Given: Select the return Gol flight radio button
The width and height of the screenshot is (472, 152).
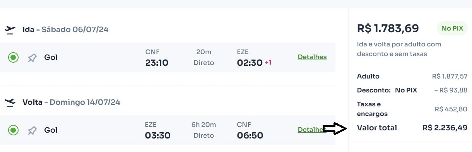Looking at the screenshot, I should tap(14, 130).
